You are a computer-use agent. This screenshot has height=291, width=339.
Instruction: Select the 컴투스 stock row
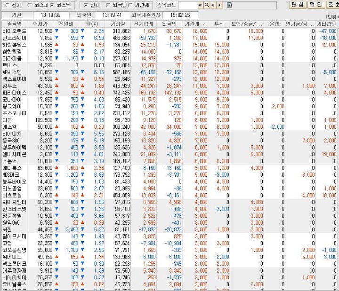[x=169, y=86]
